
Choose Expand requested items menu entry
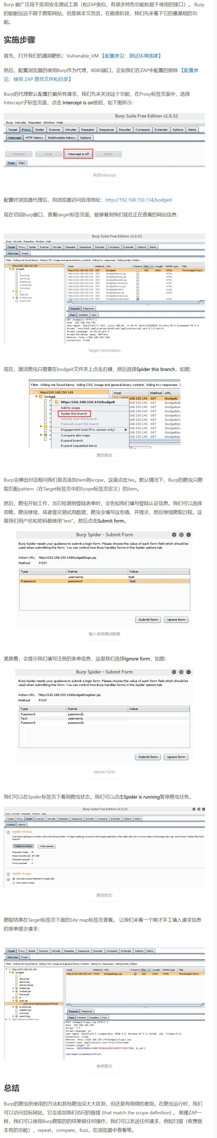pyautogui.click(x=79, y=446)
